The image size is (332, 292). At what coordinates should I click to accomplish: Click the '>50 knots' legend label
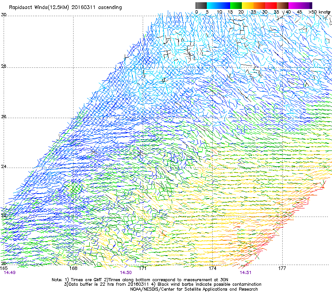point(319,12)
